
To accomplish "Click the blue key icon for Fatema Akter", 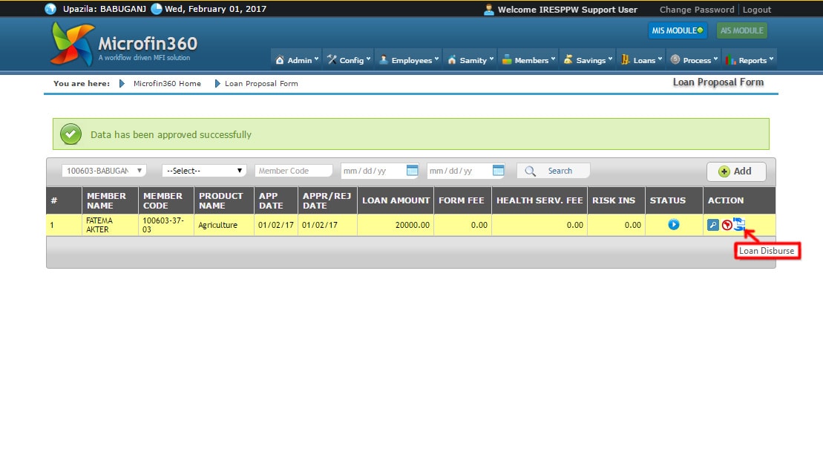I will (x=712, y=225).
